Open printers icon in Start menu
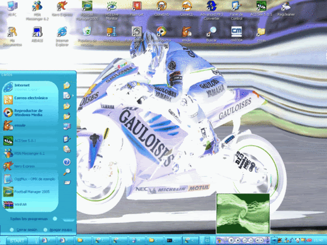Image resolution: width=327 pixels, height=245 pixels. click(x=67, y=149)
